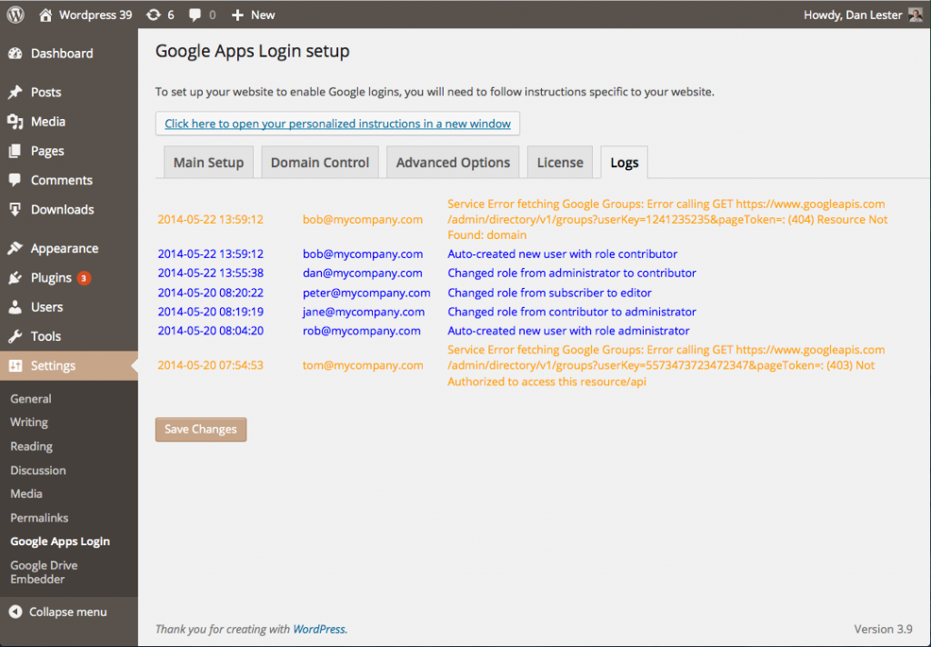Click 'Changed role from subscriber to editor' message
Image resolution: width=931 pixels, height=647 pixels.
tap(549, 293)
